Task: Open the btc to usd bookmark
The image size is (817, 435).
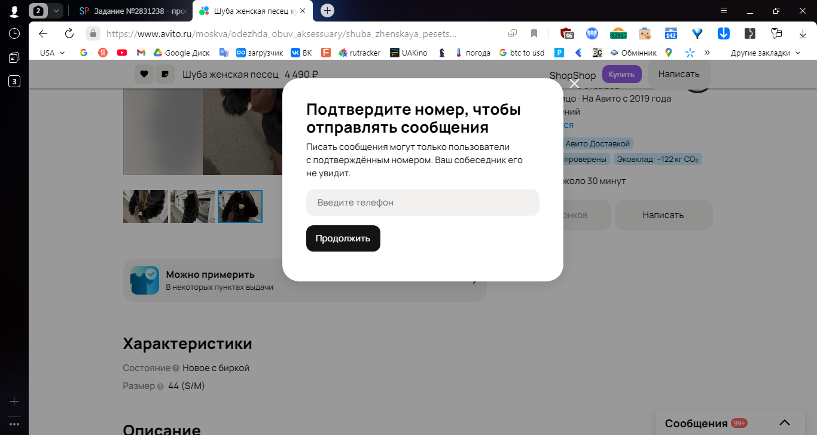Action: (522, 53)
